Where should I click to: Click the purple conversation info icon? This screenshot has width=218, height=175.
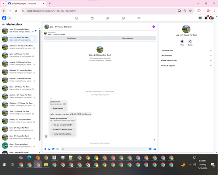[x=153, y=27]
